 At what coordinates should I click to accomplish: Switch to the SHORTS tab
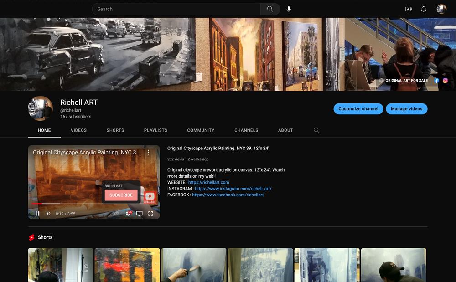click(x=115, y=130)
